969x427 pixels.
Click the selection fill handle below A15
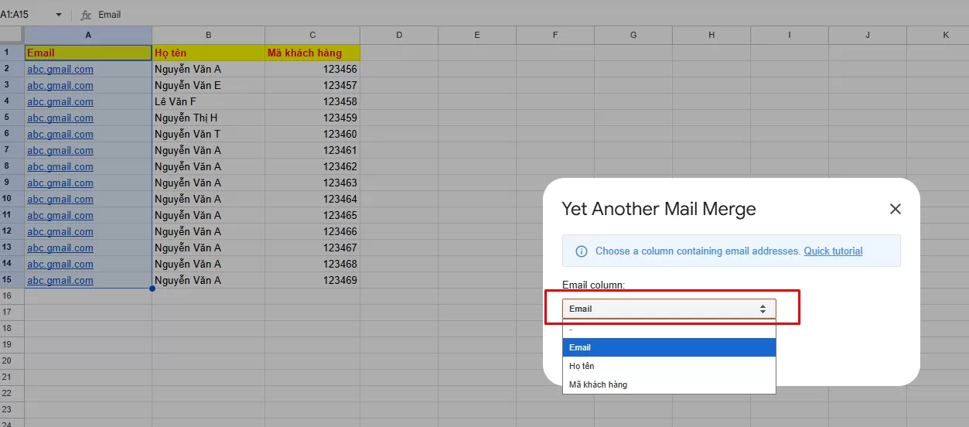coord(152,289)
